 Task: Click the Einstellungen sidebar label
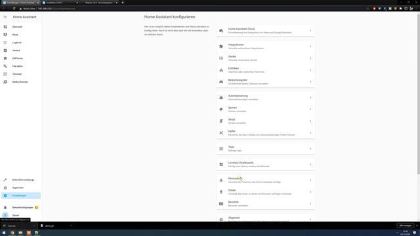tap(19, 195)
